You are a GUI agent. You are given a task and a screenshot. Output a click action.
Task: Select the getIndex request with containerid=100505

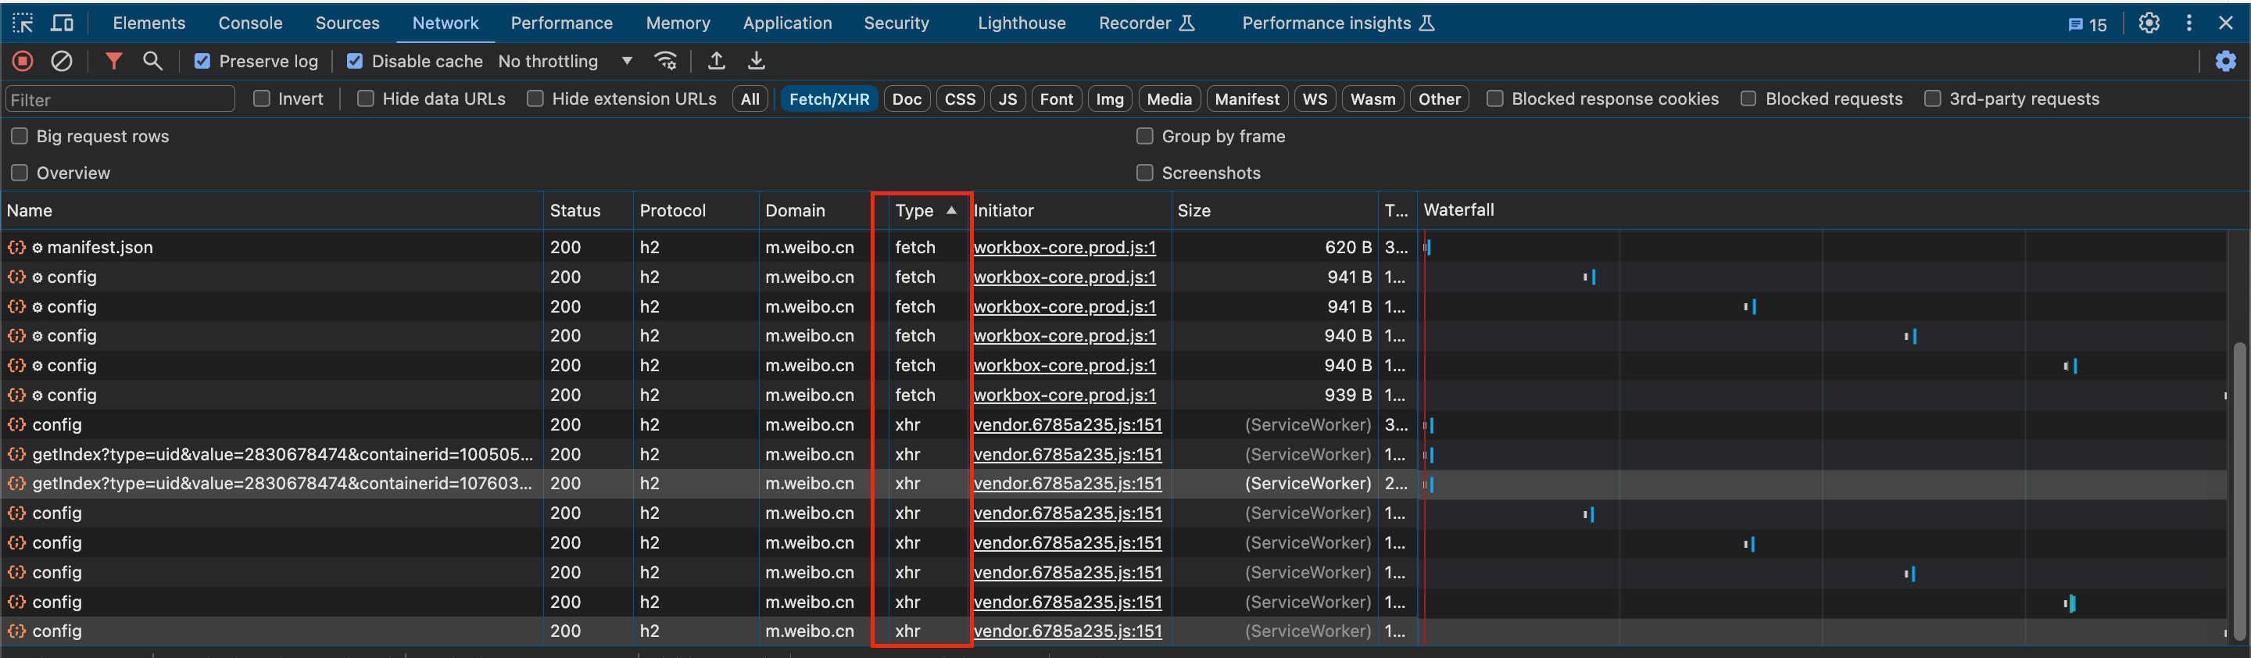(1113, 454)
